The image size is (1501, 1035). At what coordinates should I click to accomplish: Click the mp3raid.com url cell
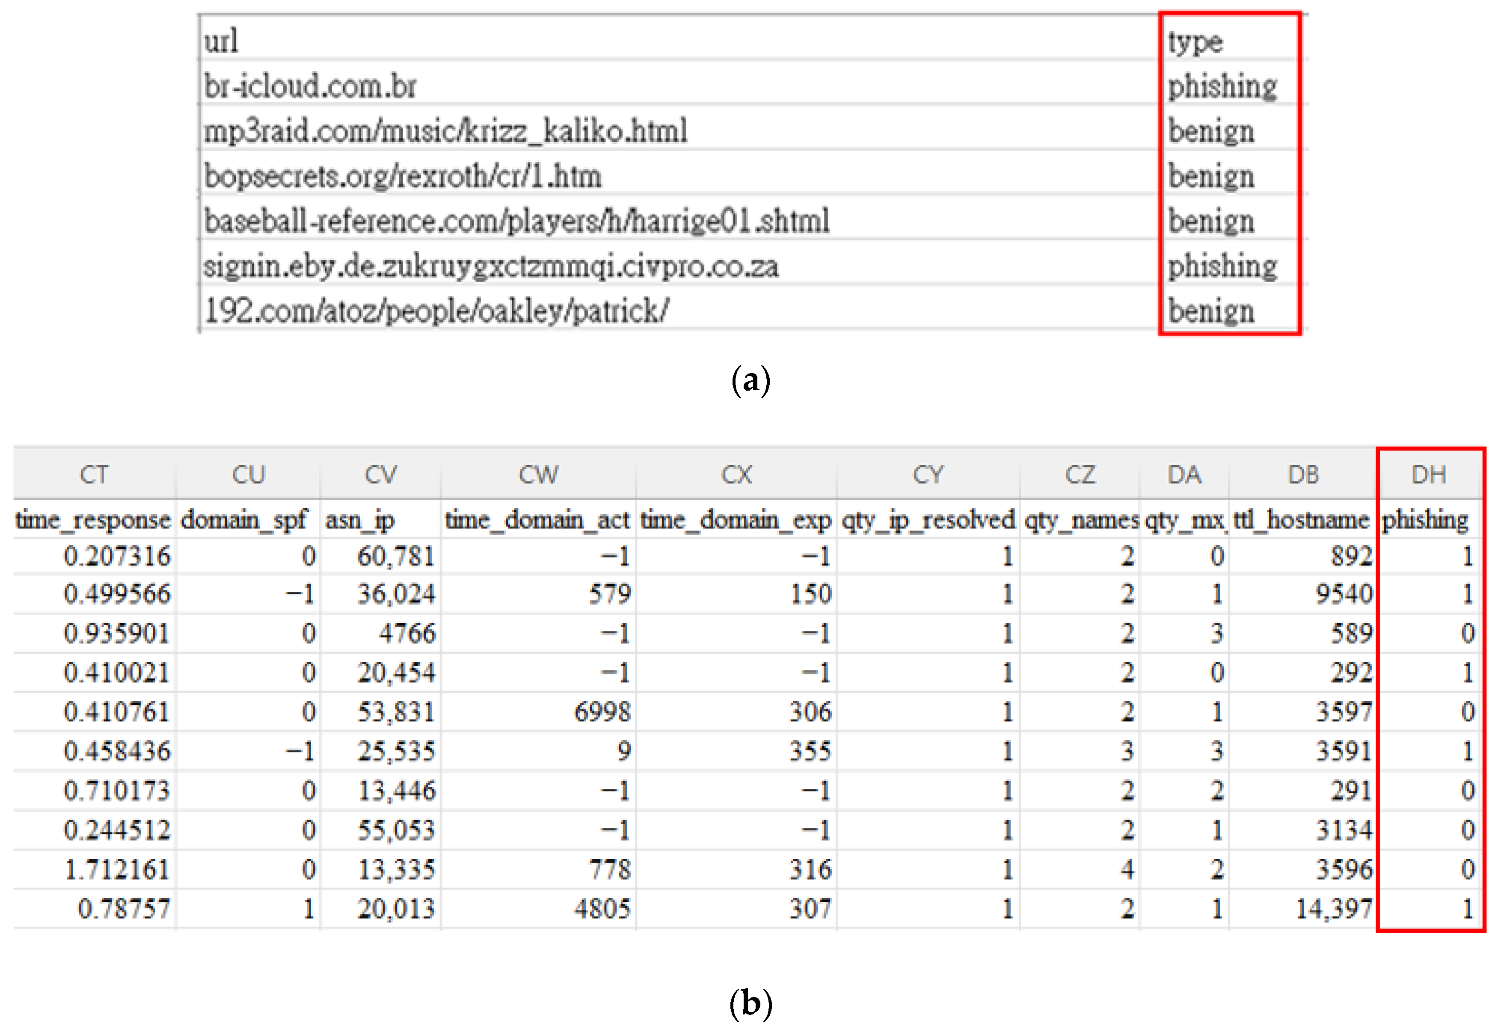(445, 131)
